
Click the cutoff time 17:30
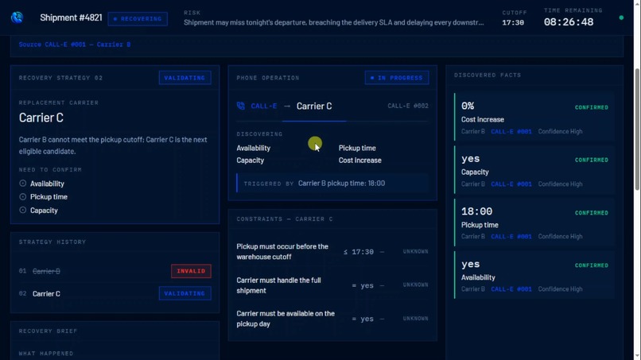point(513,23)
